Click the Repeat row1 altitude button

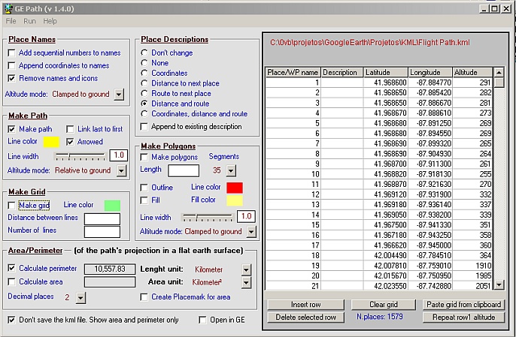point(463,317)
